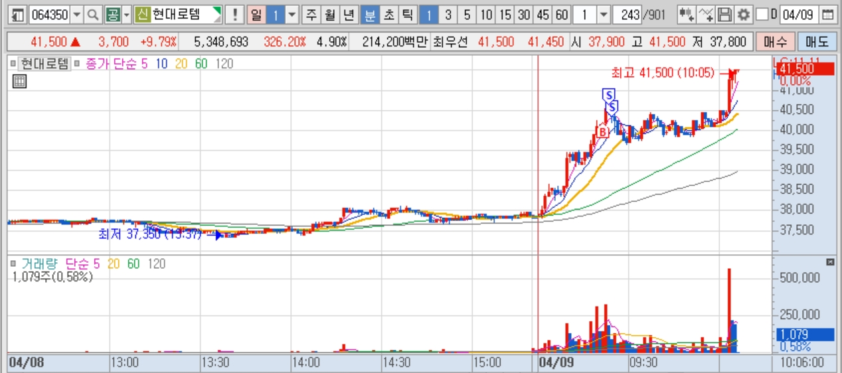Select the 10-minute interval button
Viewport: 842px width, 373px height.
pos(487,14)
